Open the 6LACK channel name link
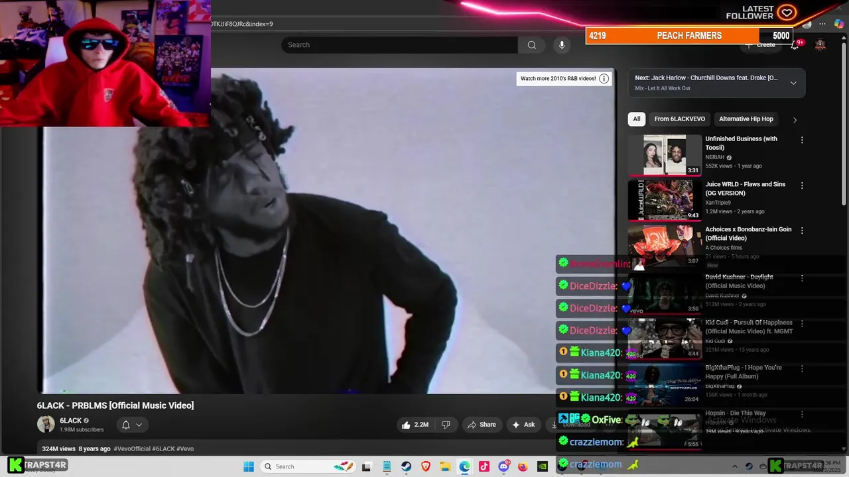Screen dimensions: 849x477 [70, 421]
